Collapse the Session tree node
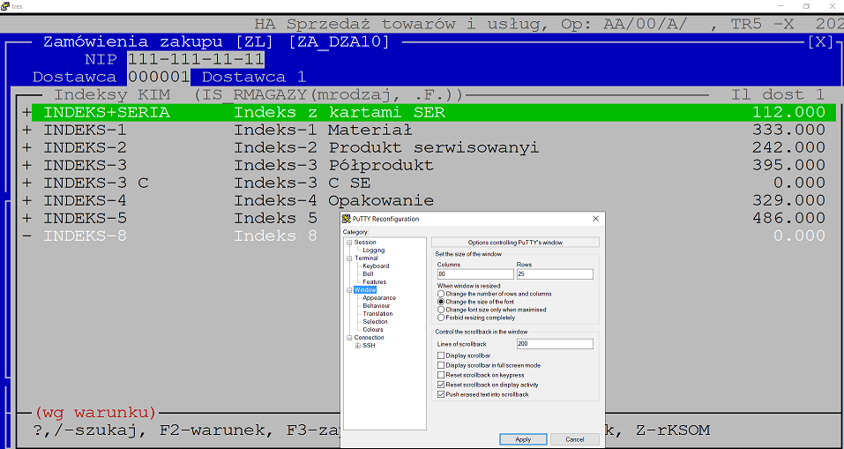The image size is (844, 449). (348, 243)
